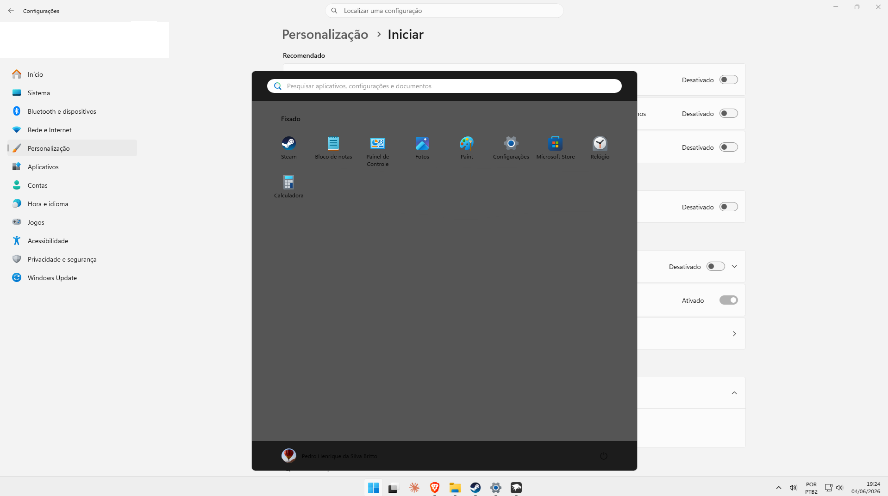
Task: Go to Início in the Settings sidebar
Action: [72, 74]
